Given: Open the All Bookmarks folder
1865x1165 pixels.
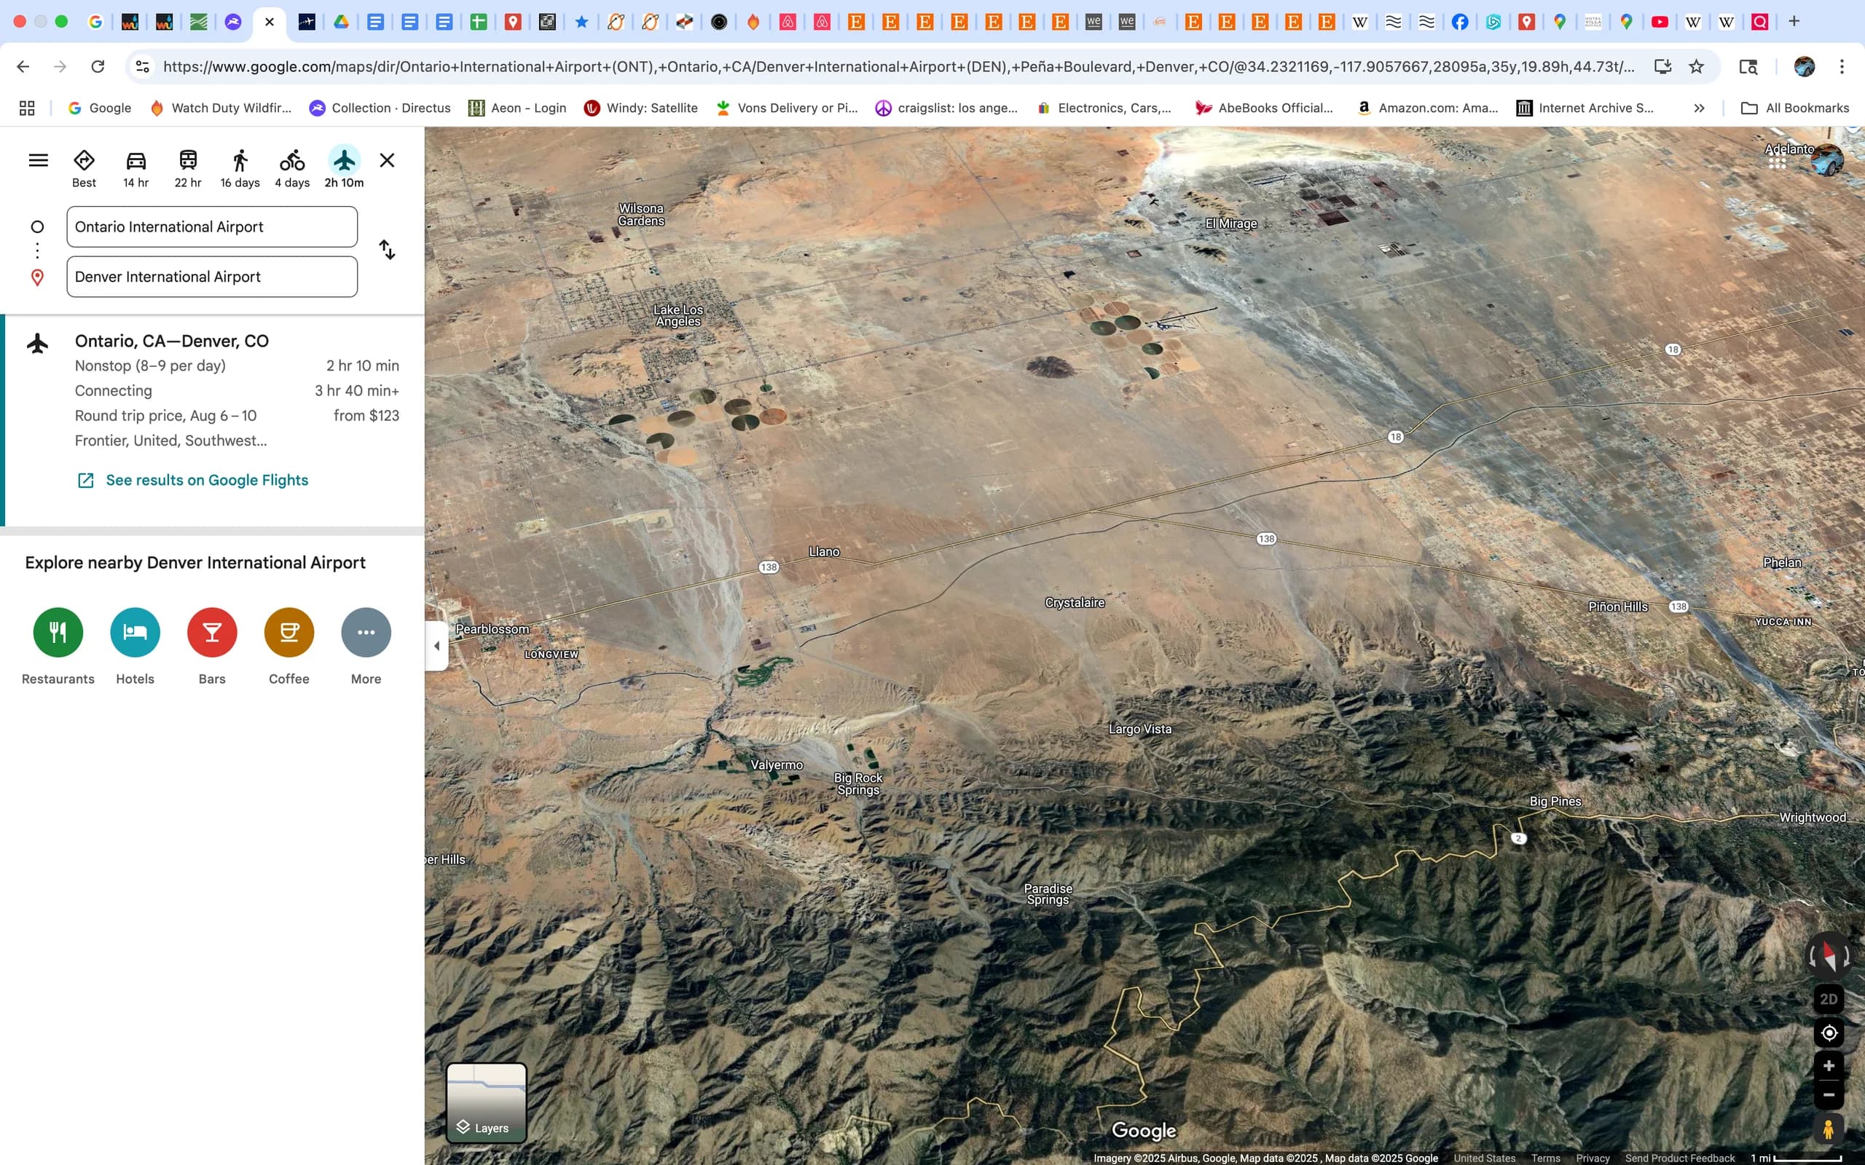Looking at the screenshot, I should point(1795,108).
